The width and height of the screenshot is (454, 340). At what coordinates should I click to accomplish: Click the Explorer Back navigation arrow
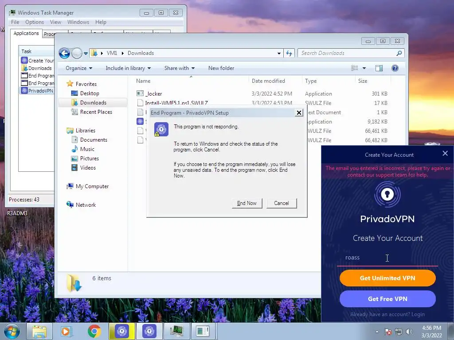(x=64, y=53)
